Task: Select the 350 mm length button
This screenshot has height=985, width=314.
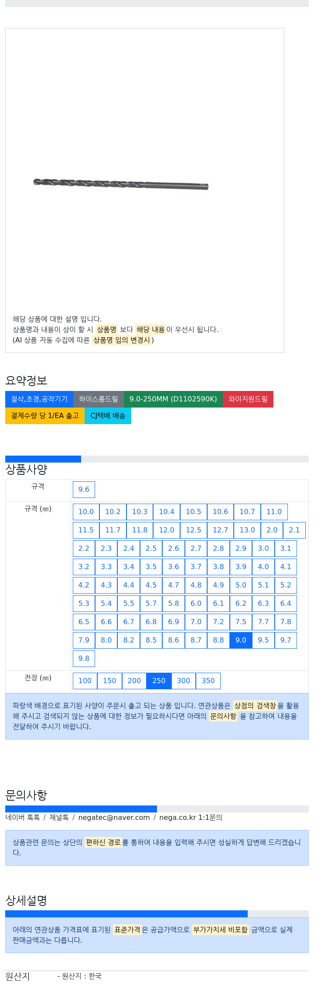Action: [x=208, y=681]
